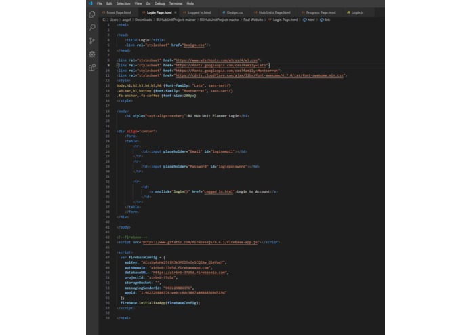
Task: Click the Real Website breadcrumb segment
Action: (x=253, y=20)
